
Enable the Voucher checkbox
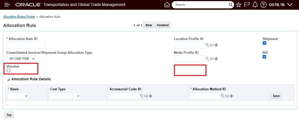point(9,71)
